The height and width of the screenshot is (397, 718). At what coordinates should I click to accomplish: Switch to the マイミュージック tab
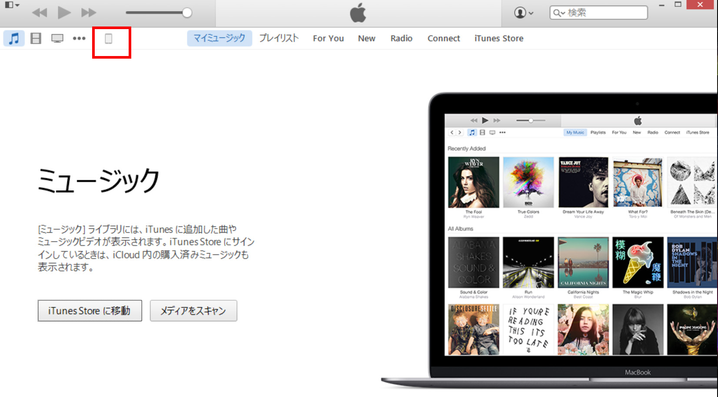pos(219,38)
